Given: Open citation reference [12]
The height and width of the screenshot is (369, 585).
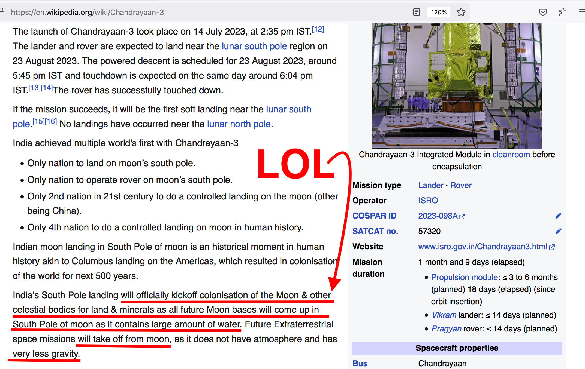Looking at the screenshot, I should pos(318,29).
